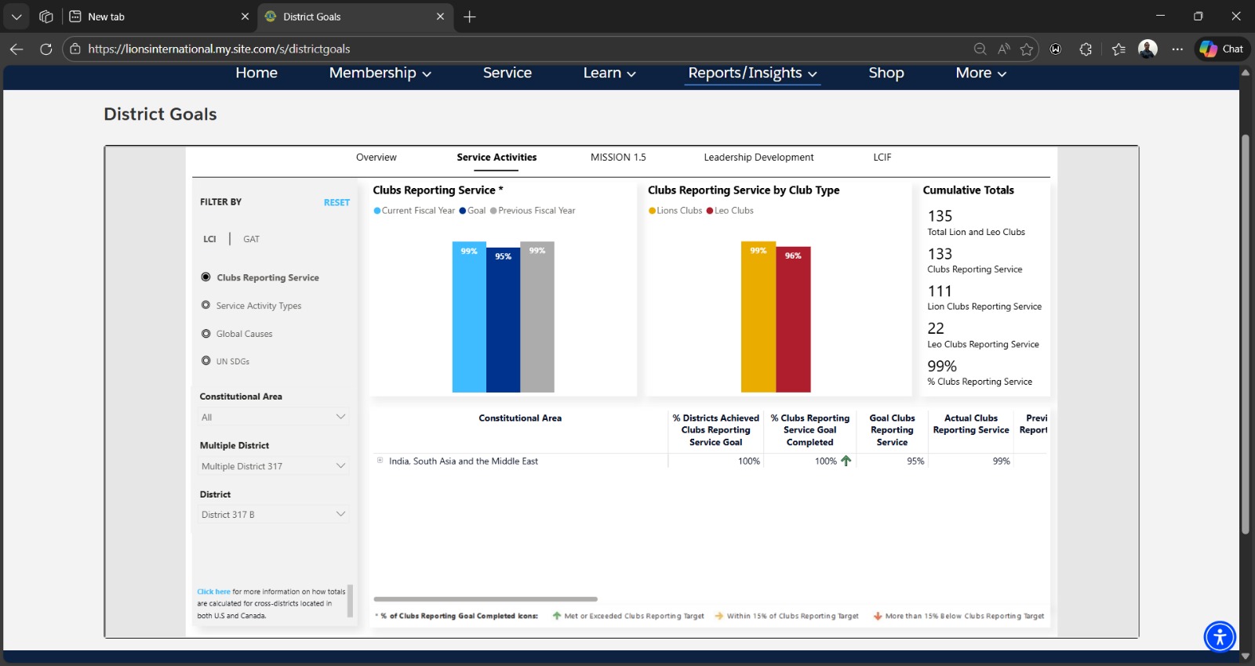This screenshot has height=666, width=1255.
Task: Open the Constitutional Area dropdown
Action: [x=272, y=417]
